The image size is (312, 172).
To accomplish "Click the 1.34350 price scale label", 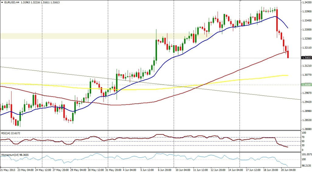I will (x=306, y=2).
